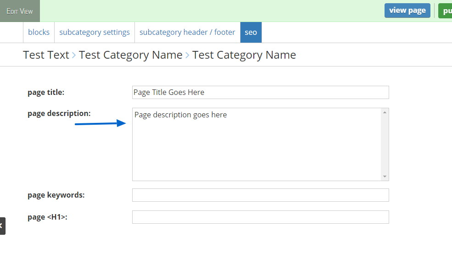Click the blue view page button
Image resolution: width=452 pixels, height=265 pixels.
click(407, 11)
